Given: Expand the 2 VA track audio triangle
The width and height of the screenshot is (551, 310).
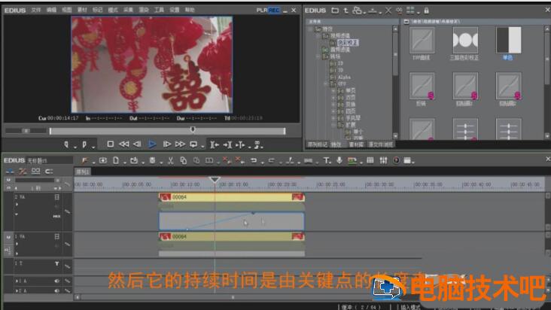Looking at the screenshot, I should [x=17, y=205].
